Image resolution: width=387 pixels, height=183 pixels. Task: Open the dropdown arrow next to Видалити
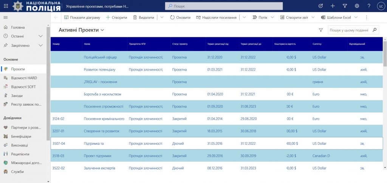[x=162, y=17]
